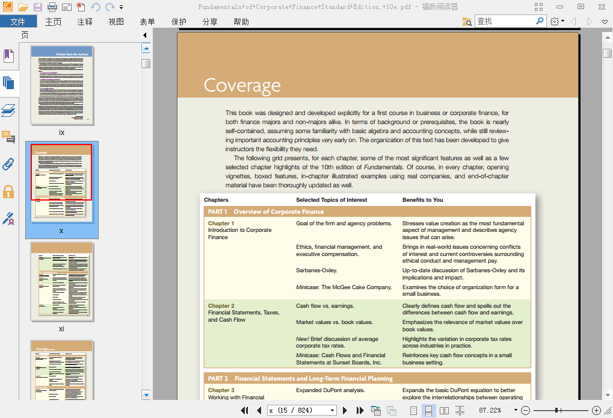Open the Layers panel in left sidebar
This screenshot has height=418, width=613.
(8, 110)
